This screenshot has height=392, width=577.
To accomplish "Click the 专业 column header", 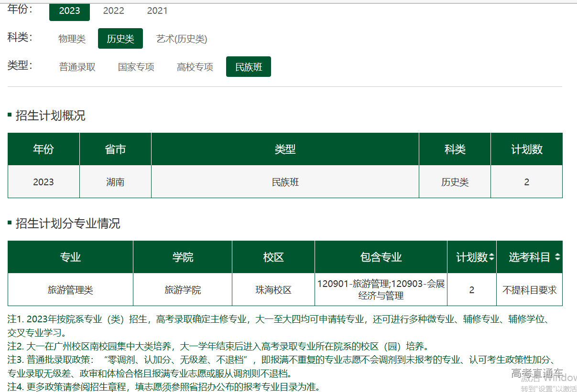I will point(70,257).
